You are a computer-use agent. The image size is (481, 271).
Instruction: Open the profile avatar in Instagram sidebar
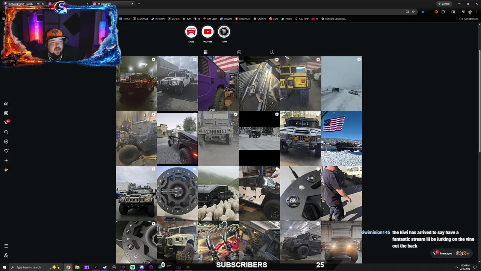tap(6, 170)
